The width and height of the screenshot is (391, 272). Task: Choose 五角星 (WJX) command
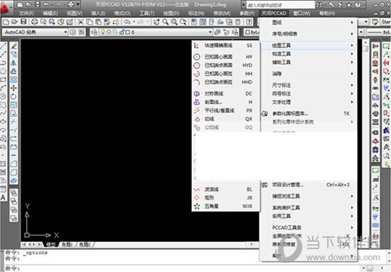pyautogui.click(x=225, y=206)
